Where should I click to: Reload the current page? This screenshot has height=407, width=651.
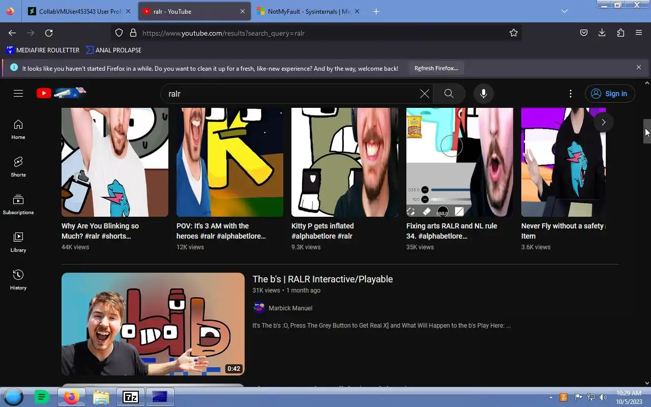(x=49, y=33)
